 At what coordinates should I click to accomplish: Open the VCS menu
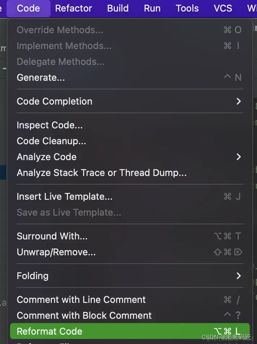[x=223, y=8]
